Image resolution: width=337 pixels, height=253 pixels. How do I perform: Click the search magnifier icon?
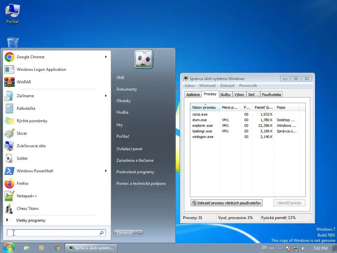[x=101, y=233]
